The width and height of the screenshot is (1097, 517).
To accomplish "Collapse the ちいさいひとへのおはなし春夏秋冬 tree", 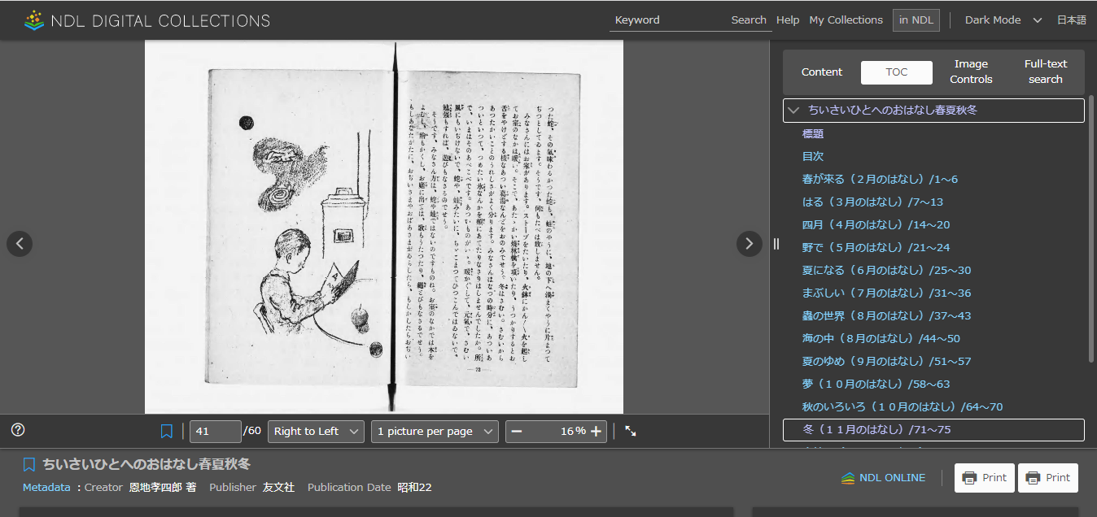I will 793,110.
